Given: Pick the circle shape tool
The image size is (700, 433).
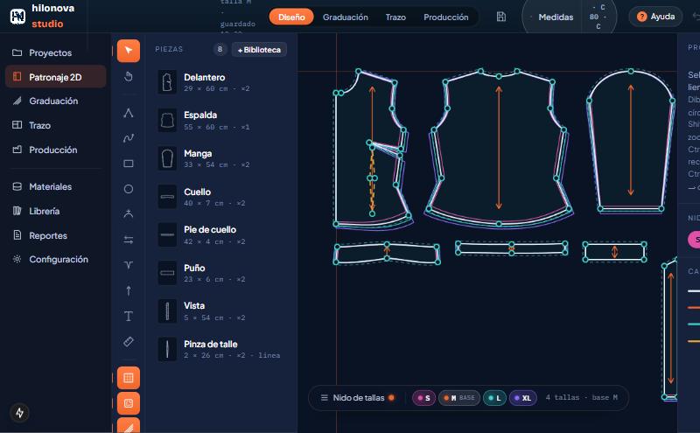Looking at the screenshot, I should (129, 189).
